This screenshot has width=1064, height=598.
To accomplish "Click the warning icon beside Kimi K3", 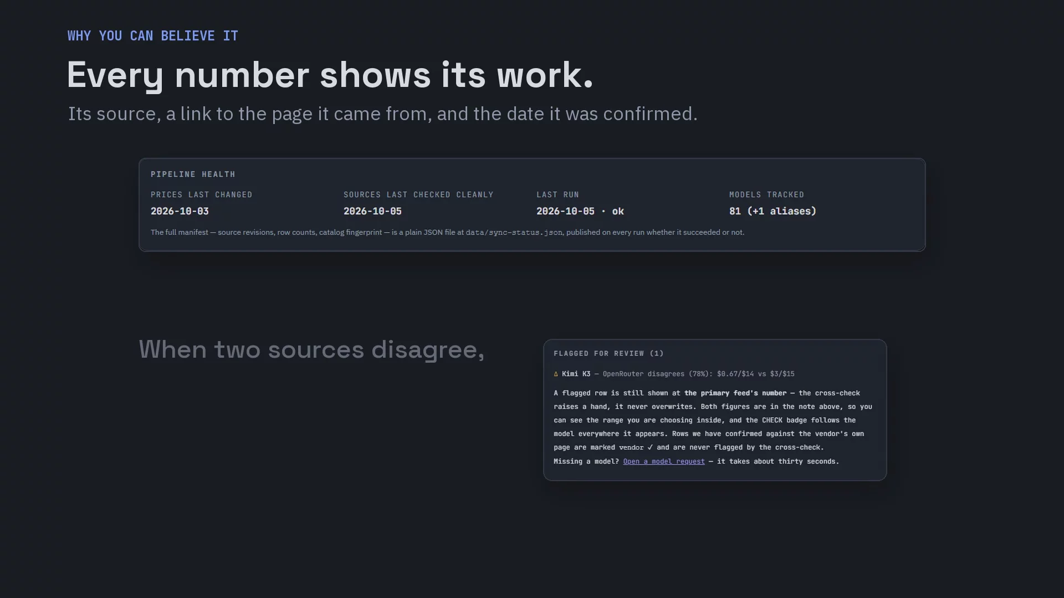I will pos(556,374).
